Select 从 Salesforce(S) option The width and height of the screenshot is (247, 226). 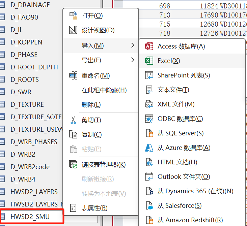pos(192,205)
